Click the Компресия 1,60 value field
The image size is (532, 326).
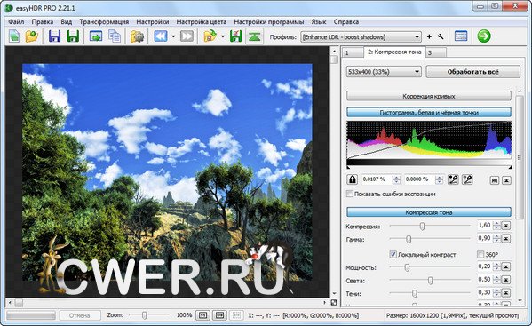485,226
